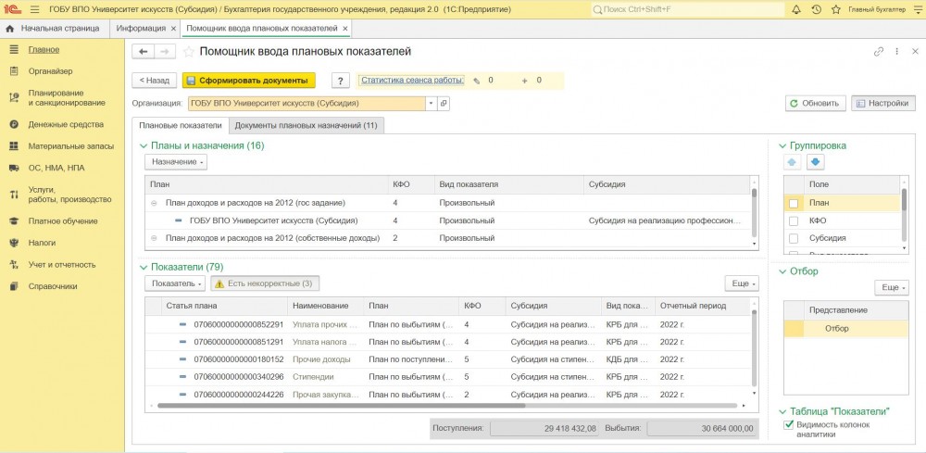This screenshot has height=453, width=926.
Task: Open Денежные средства in the sidebar
Action: point(65,124)
